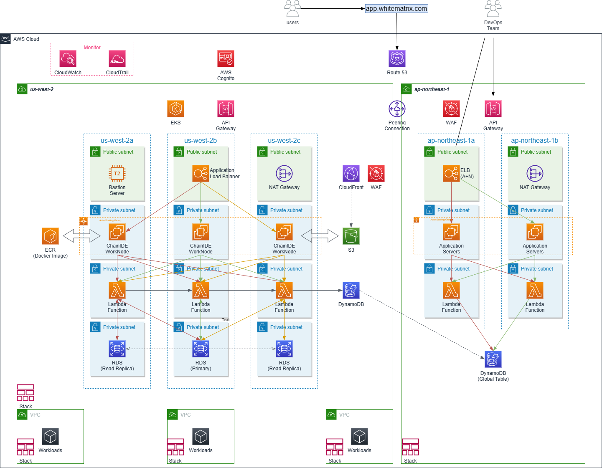Select the lock icon of ap-northeast-1b Public subnet
Screen dimensions: 602x468
tap(513, 152)
